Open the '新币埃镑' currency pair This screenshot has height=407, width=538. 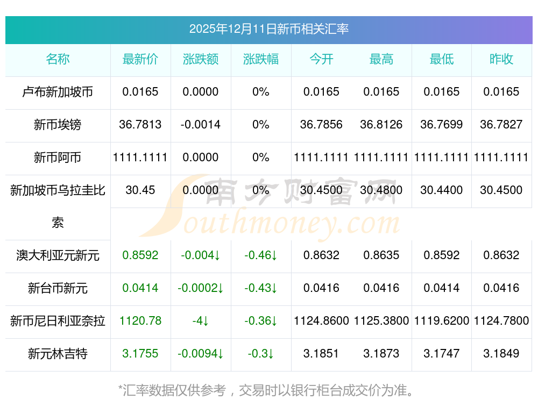click(58, 125)
